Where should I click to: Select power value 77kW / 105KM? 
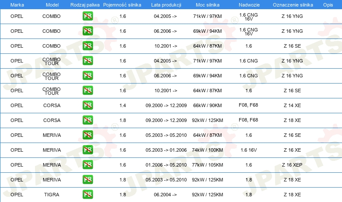pos(207,165)
